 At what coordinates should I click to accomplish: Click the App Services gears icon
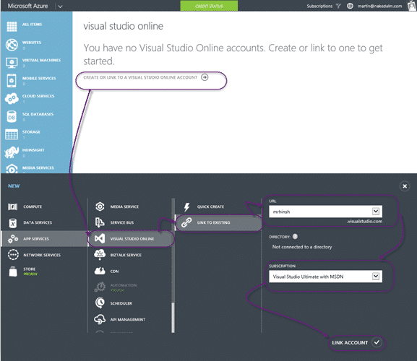[13, 239]
